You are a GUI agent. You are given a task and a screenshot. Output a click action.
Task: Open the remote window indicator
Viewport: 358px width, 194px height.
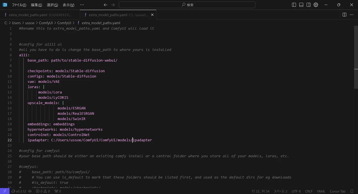click(x=4, y=191)
